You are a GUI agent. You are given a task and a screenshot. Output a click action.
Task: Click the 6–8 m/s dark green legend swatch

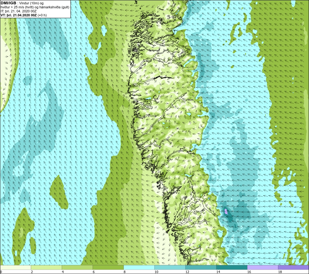coord(108,267)
